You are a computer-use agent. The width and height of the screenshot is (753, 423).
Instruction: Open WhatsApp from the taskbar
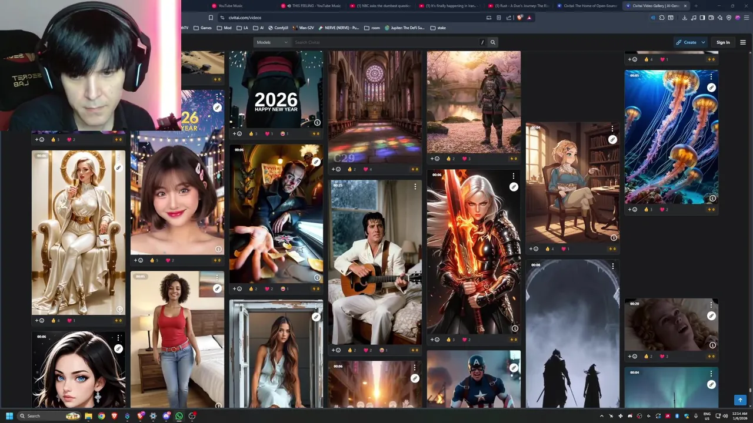[179, 416]
